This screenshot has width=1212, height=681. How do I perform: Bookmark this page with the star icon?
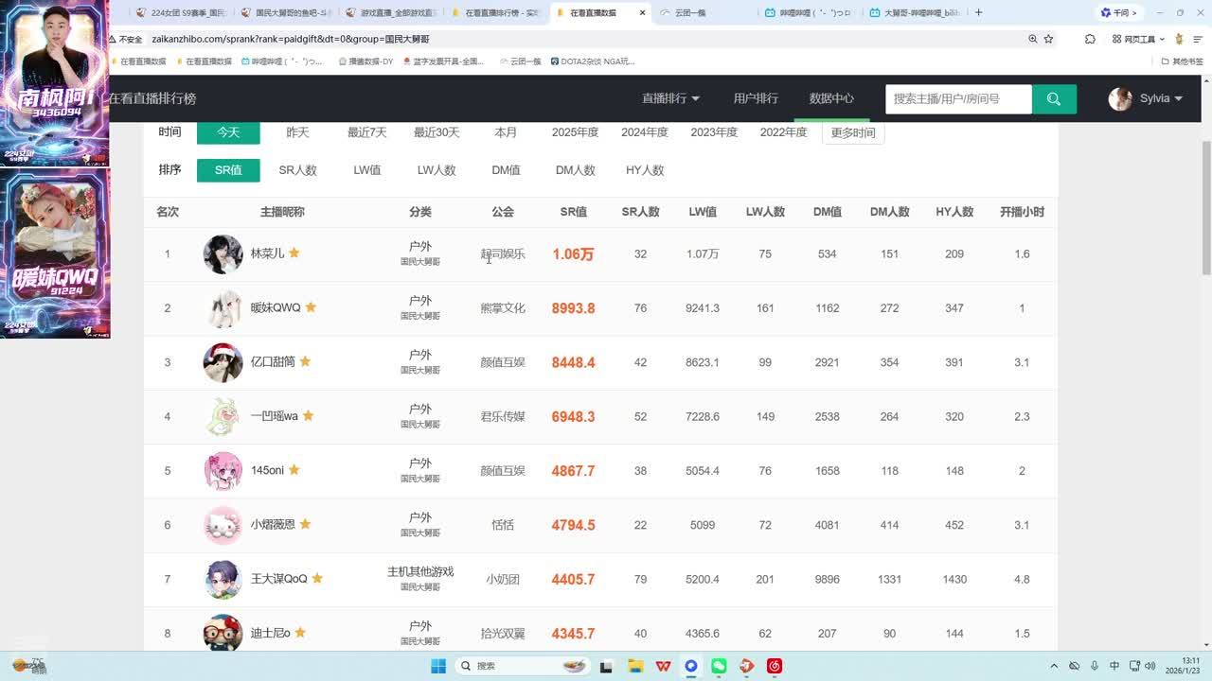[x=1048, y=39]
